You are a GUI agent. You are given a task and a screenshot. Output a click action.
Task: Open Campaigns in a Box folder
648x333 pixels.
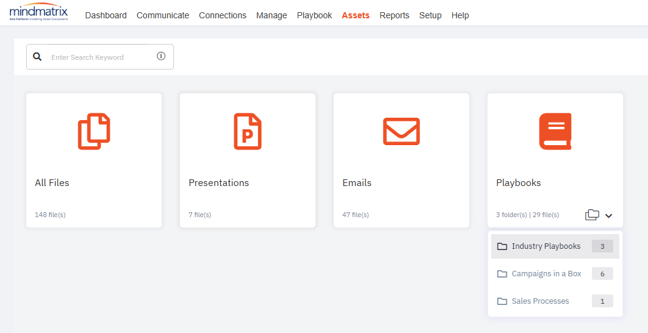(x=546, y=274)
